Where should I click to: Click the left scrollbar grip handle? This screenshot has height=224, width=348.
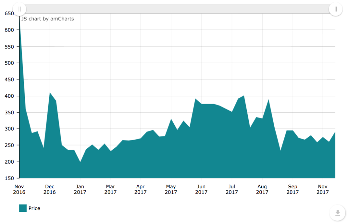(x=19, y=9)
